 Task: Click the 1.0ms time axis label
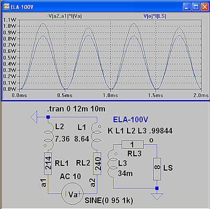[x=110, y=95]
